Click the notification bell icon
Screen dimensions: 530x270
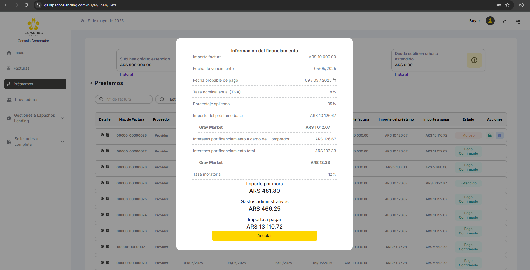(505, 22)
